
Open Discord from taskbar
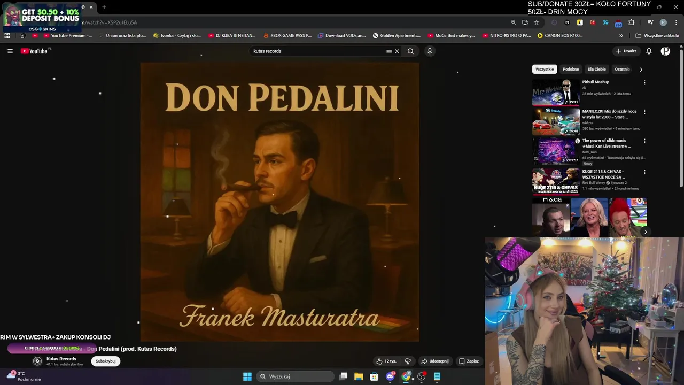[x=390, y=376]
